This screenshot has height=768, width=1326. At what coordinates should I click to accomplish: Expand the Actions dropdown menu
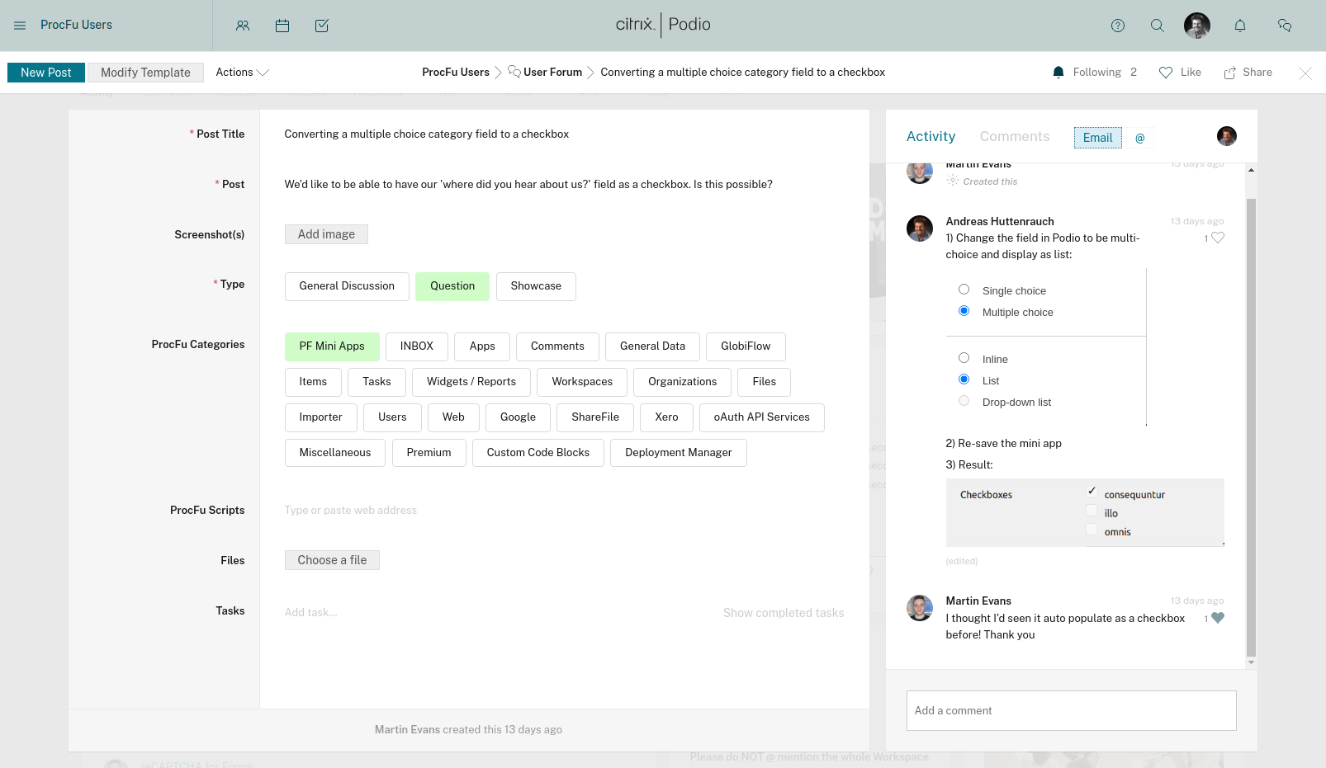tap(242, 73)
